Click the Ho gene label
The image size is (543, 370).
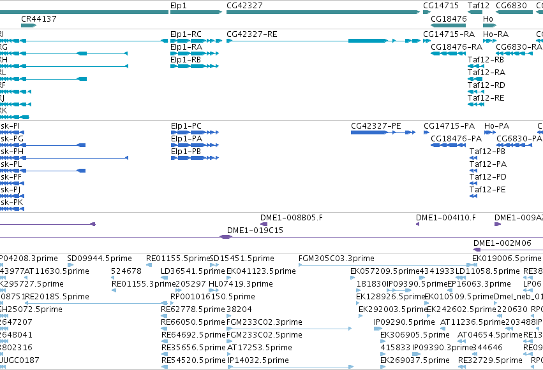point(488,18)
